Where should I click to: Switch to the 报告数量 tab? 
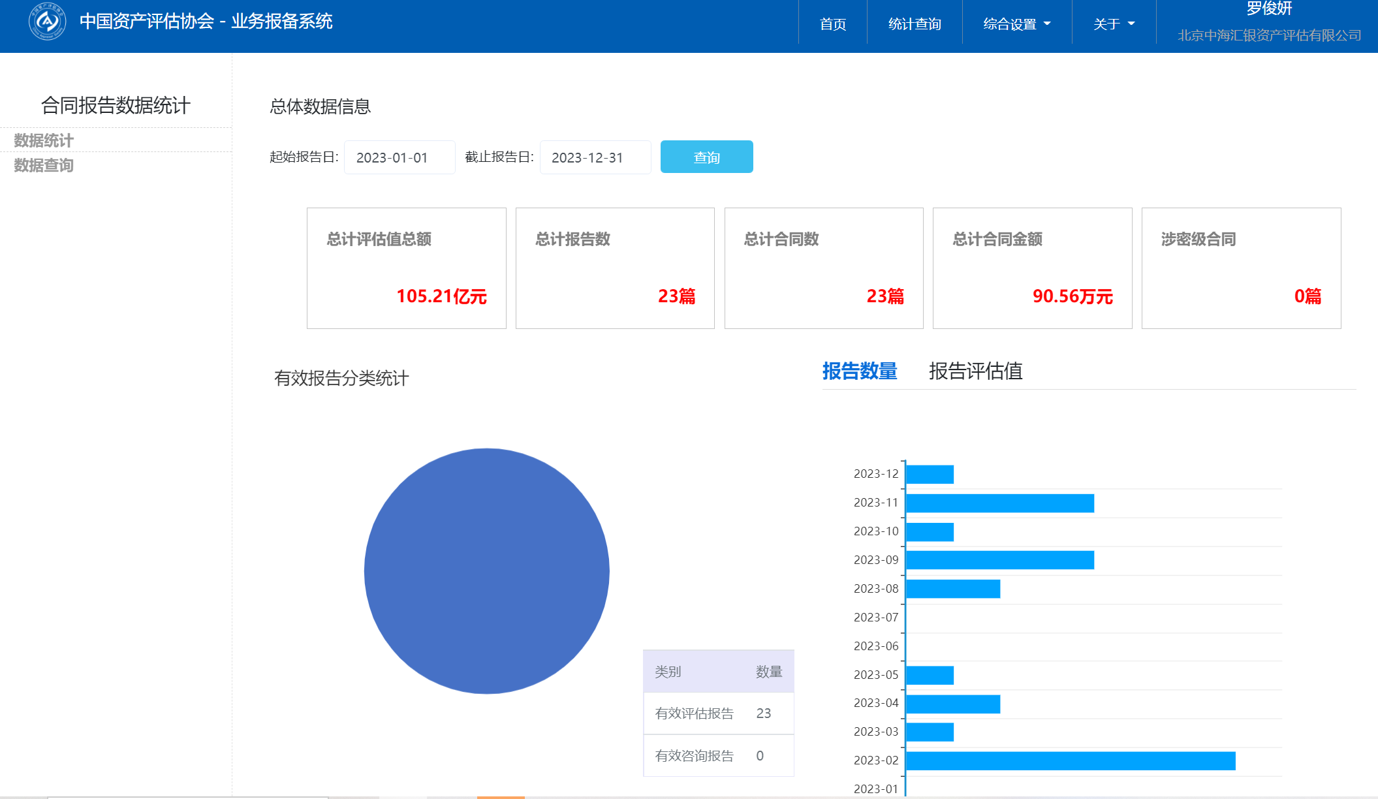(859, 371)
